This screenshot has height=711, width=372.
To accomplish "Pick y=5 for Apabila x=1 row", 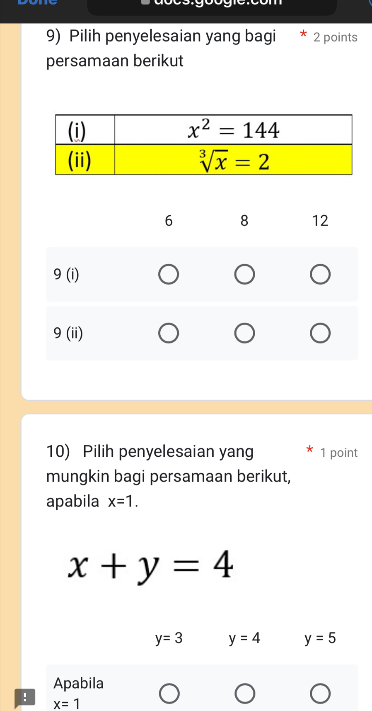I will (320, 694).
